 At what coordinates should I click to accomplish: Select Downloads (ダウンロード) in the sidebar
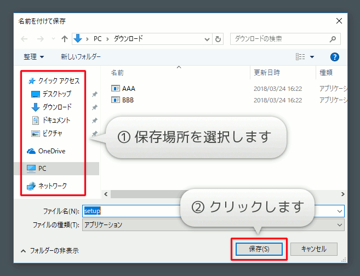pyautogui.click(x=56, y=107)
